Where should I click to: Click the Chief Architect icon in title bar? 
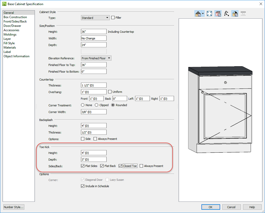(4, 4)
